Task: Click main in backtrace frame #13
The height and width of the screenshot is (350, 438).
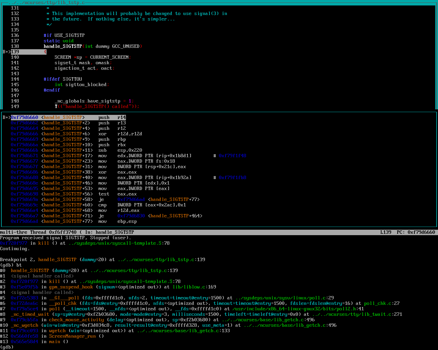Action: tap(54, 341)
